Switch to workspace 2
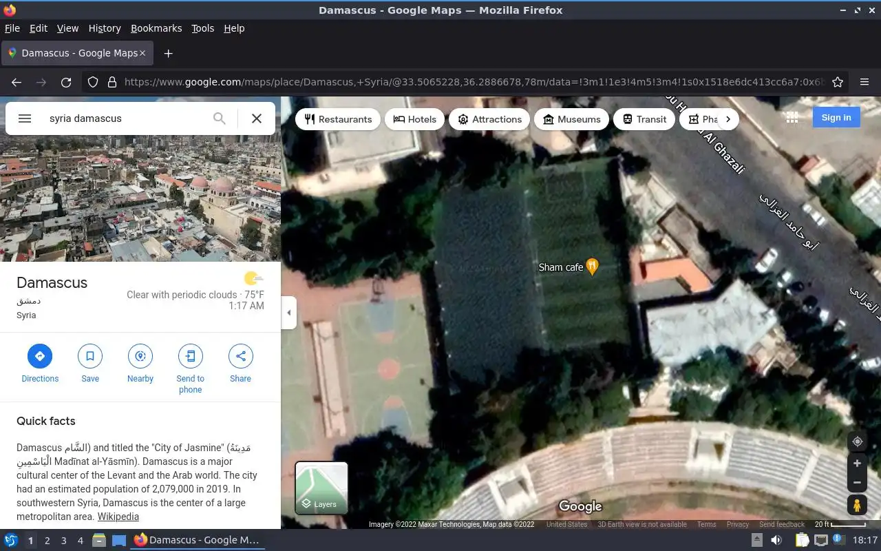 [x=47, y=541]
